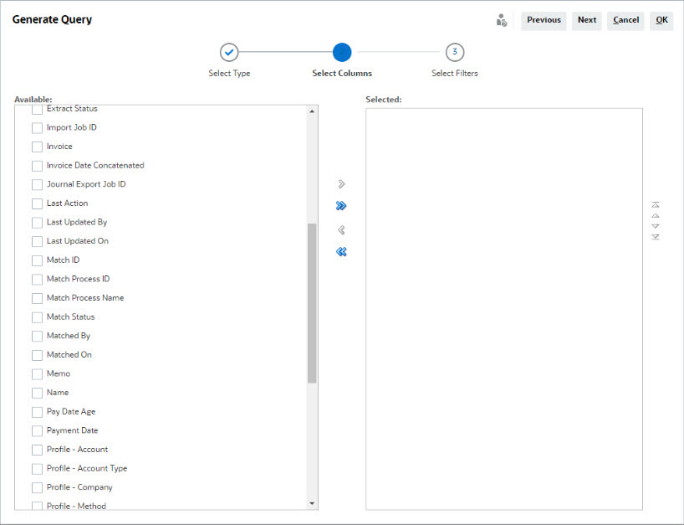Move selected item to top of list
Viewport: 684px width, 525px height.
point(656,204)
